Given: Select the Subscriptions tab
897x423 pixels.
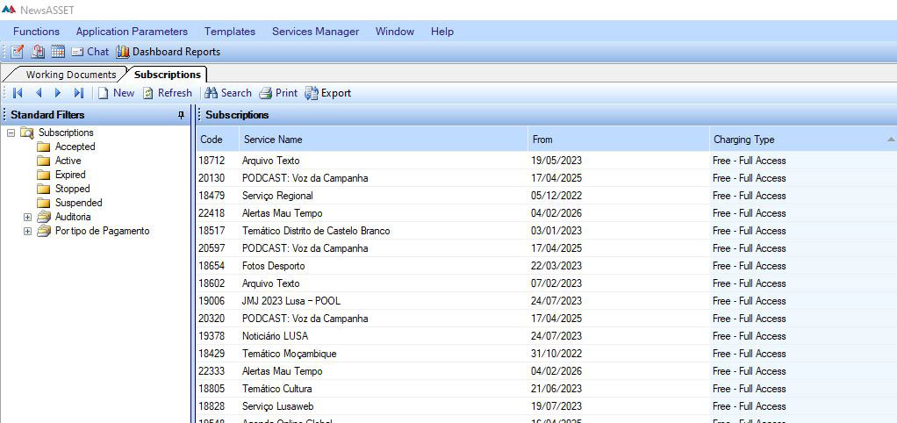Looking at the screenshot, I should click(167, 75).
